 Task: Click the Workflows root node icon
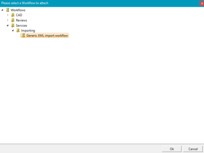point(8,10)
